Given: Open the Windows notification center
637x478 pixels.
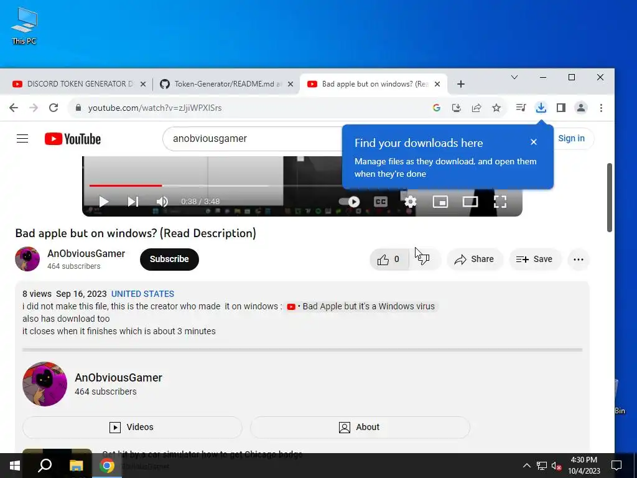Looking at the screenshot, I should coord(616,466).
